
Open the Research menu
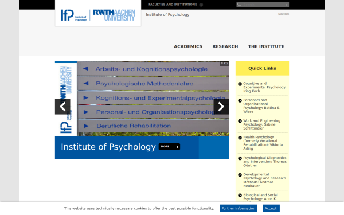[x=225, y=46]
